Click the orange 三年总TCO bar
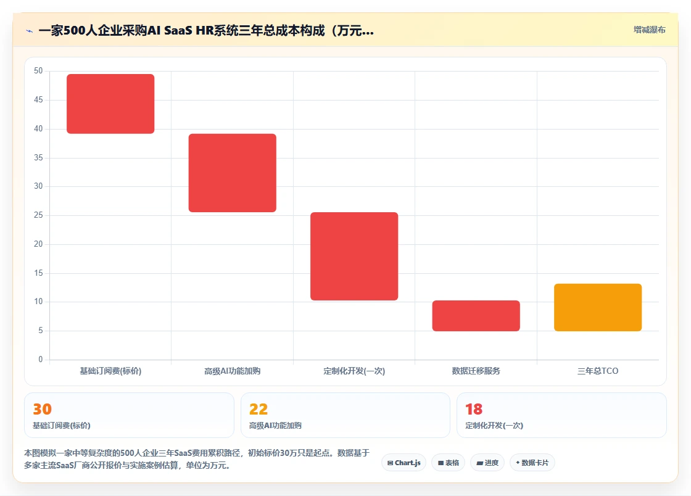691x496 pixels. click(598, 307)
